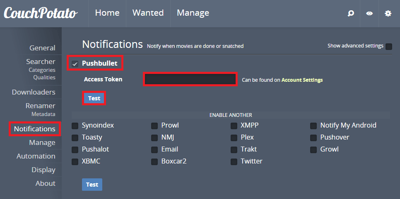Open the Manage tab in header
Screen dimensions: 400x199
pos(193,13)
